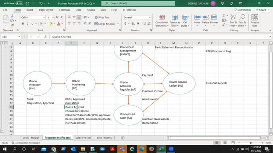The image size is (273, 153).
Task: Open Conditional Formatting
Action: (x=162, y=21)
